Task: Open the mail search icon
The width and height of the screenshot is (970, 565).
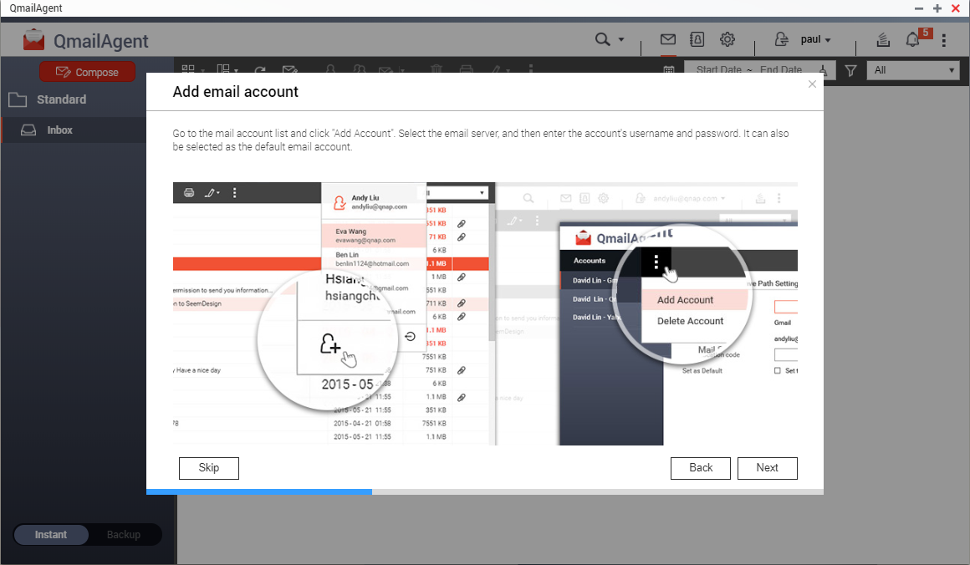Action: click(602, 40)
